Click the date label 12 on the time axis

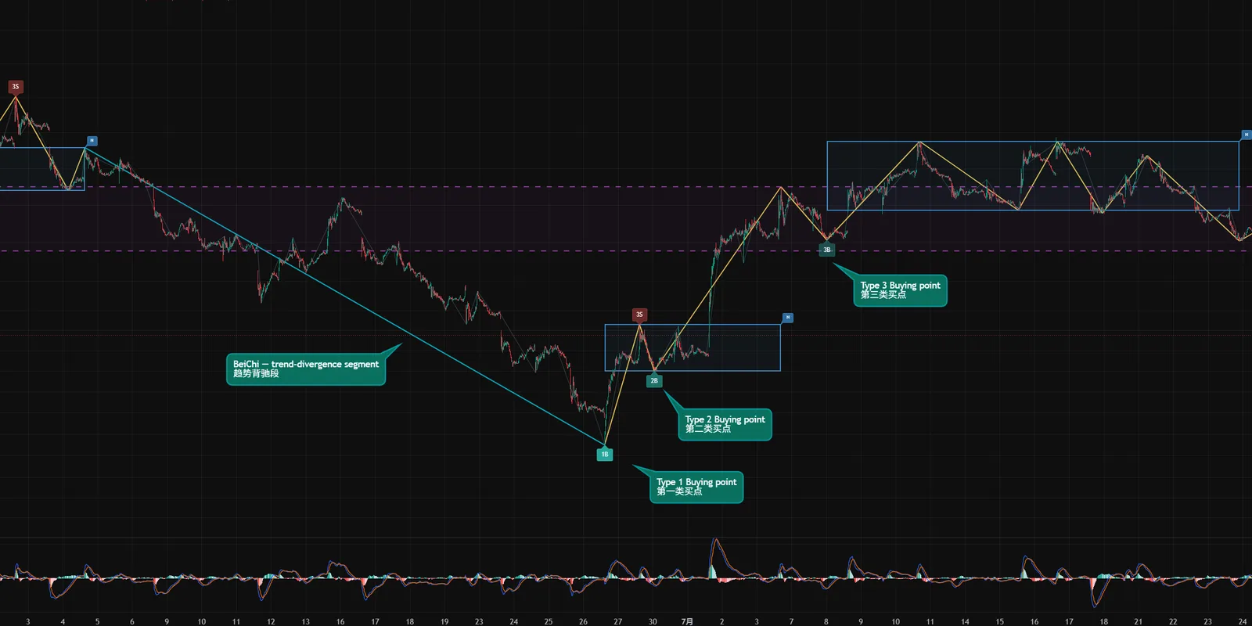point(271,621)
